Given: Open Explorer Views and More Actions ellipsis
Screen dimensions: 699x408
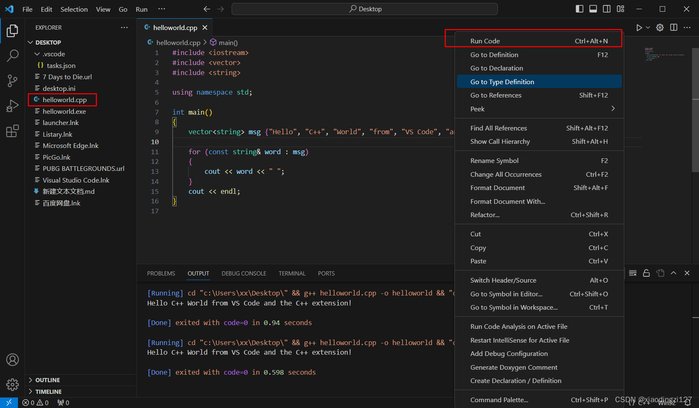Looking at the screenshot, I should (124, 28).
